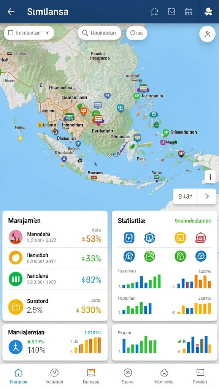Click the green marker beside Kanmanda label
Image resolution: width=219 pixels, height=389 pixels.
(x=136, y=96)
